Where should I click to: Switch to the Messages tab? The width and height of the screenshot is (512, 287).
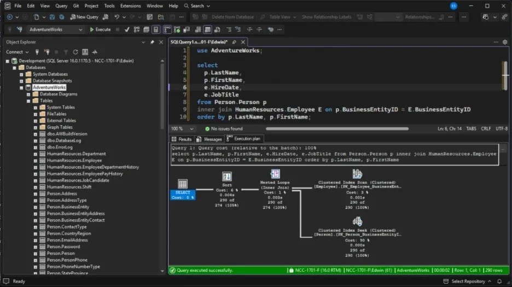pos(209,139)
